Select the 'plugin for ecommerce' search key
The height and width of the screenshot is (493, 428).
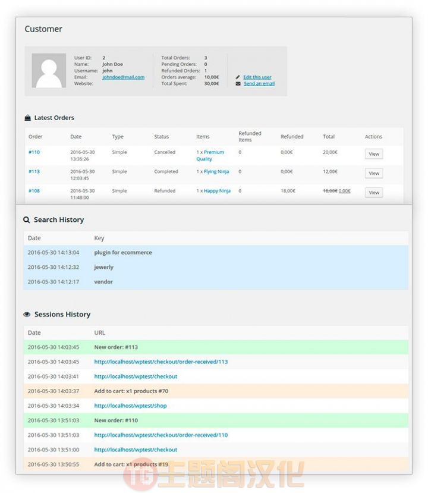123,253
